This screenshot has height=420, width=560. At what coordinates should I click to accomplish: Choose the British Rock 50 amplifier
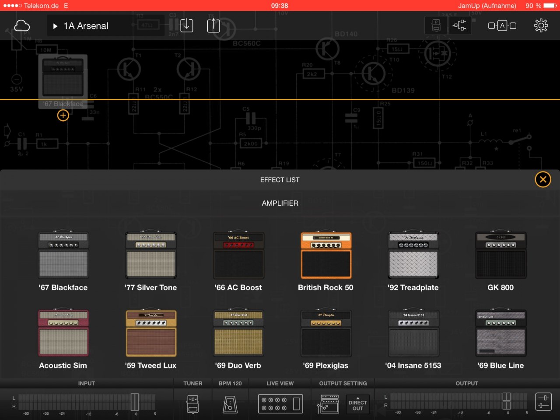326,262
